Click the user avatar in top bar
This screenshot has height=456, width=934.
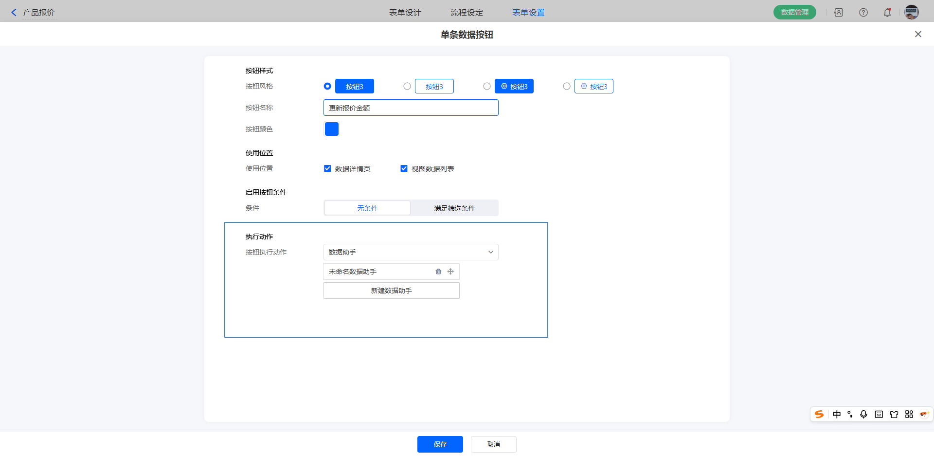click(x=911, y=12)
